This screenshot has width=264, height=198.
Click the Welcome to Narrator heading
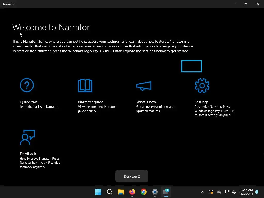51,27
